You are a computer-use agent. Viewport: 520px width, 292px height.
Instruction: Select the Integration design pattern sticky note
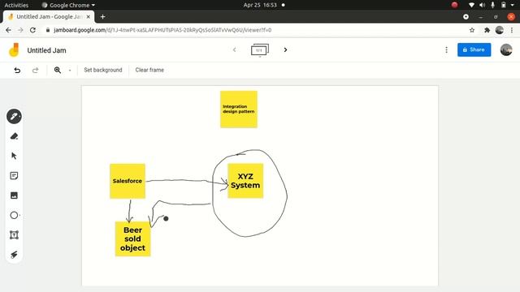239,109
